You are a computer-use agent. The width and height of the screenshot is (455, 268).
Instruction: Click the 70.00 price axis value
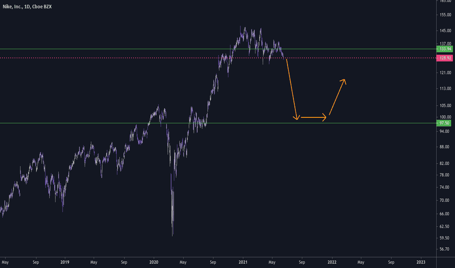pyautogui.click(x=445, y=200)
